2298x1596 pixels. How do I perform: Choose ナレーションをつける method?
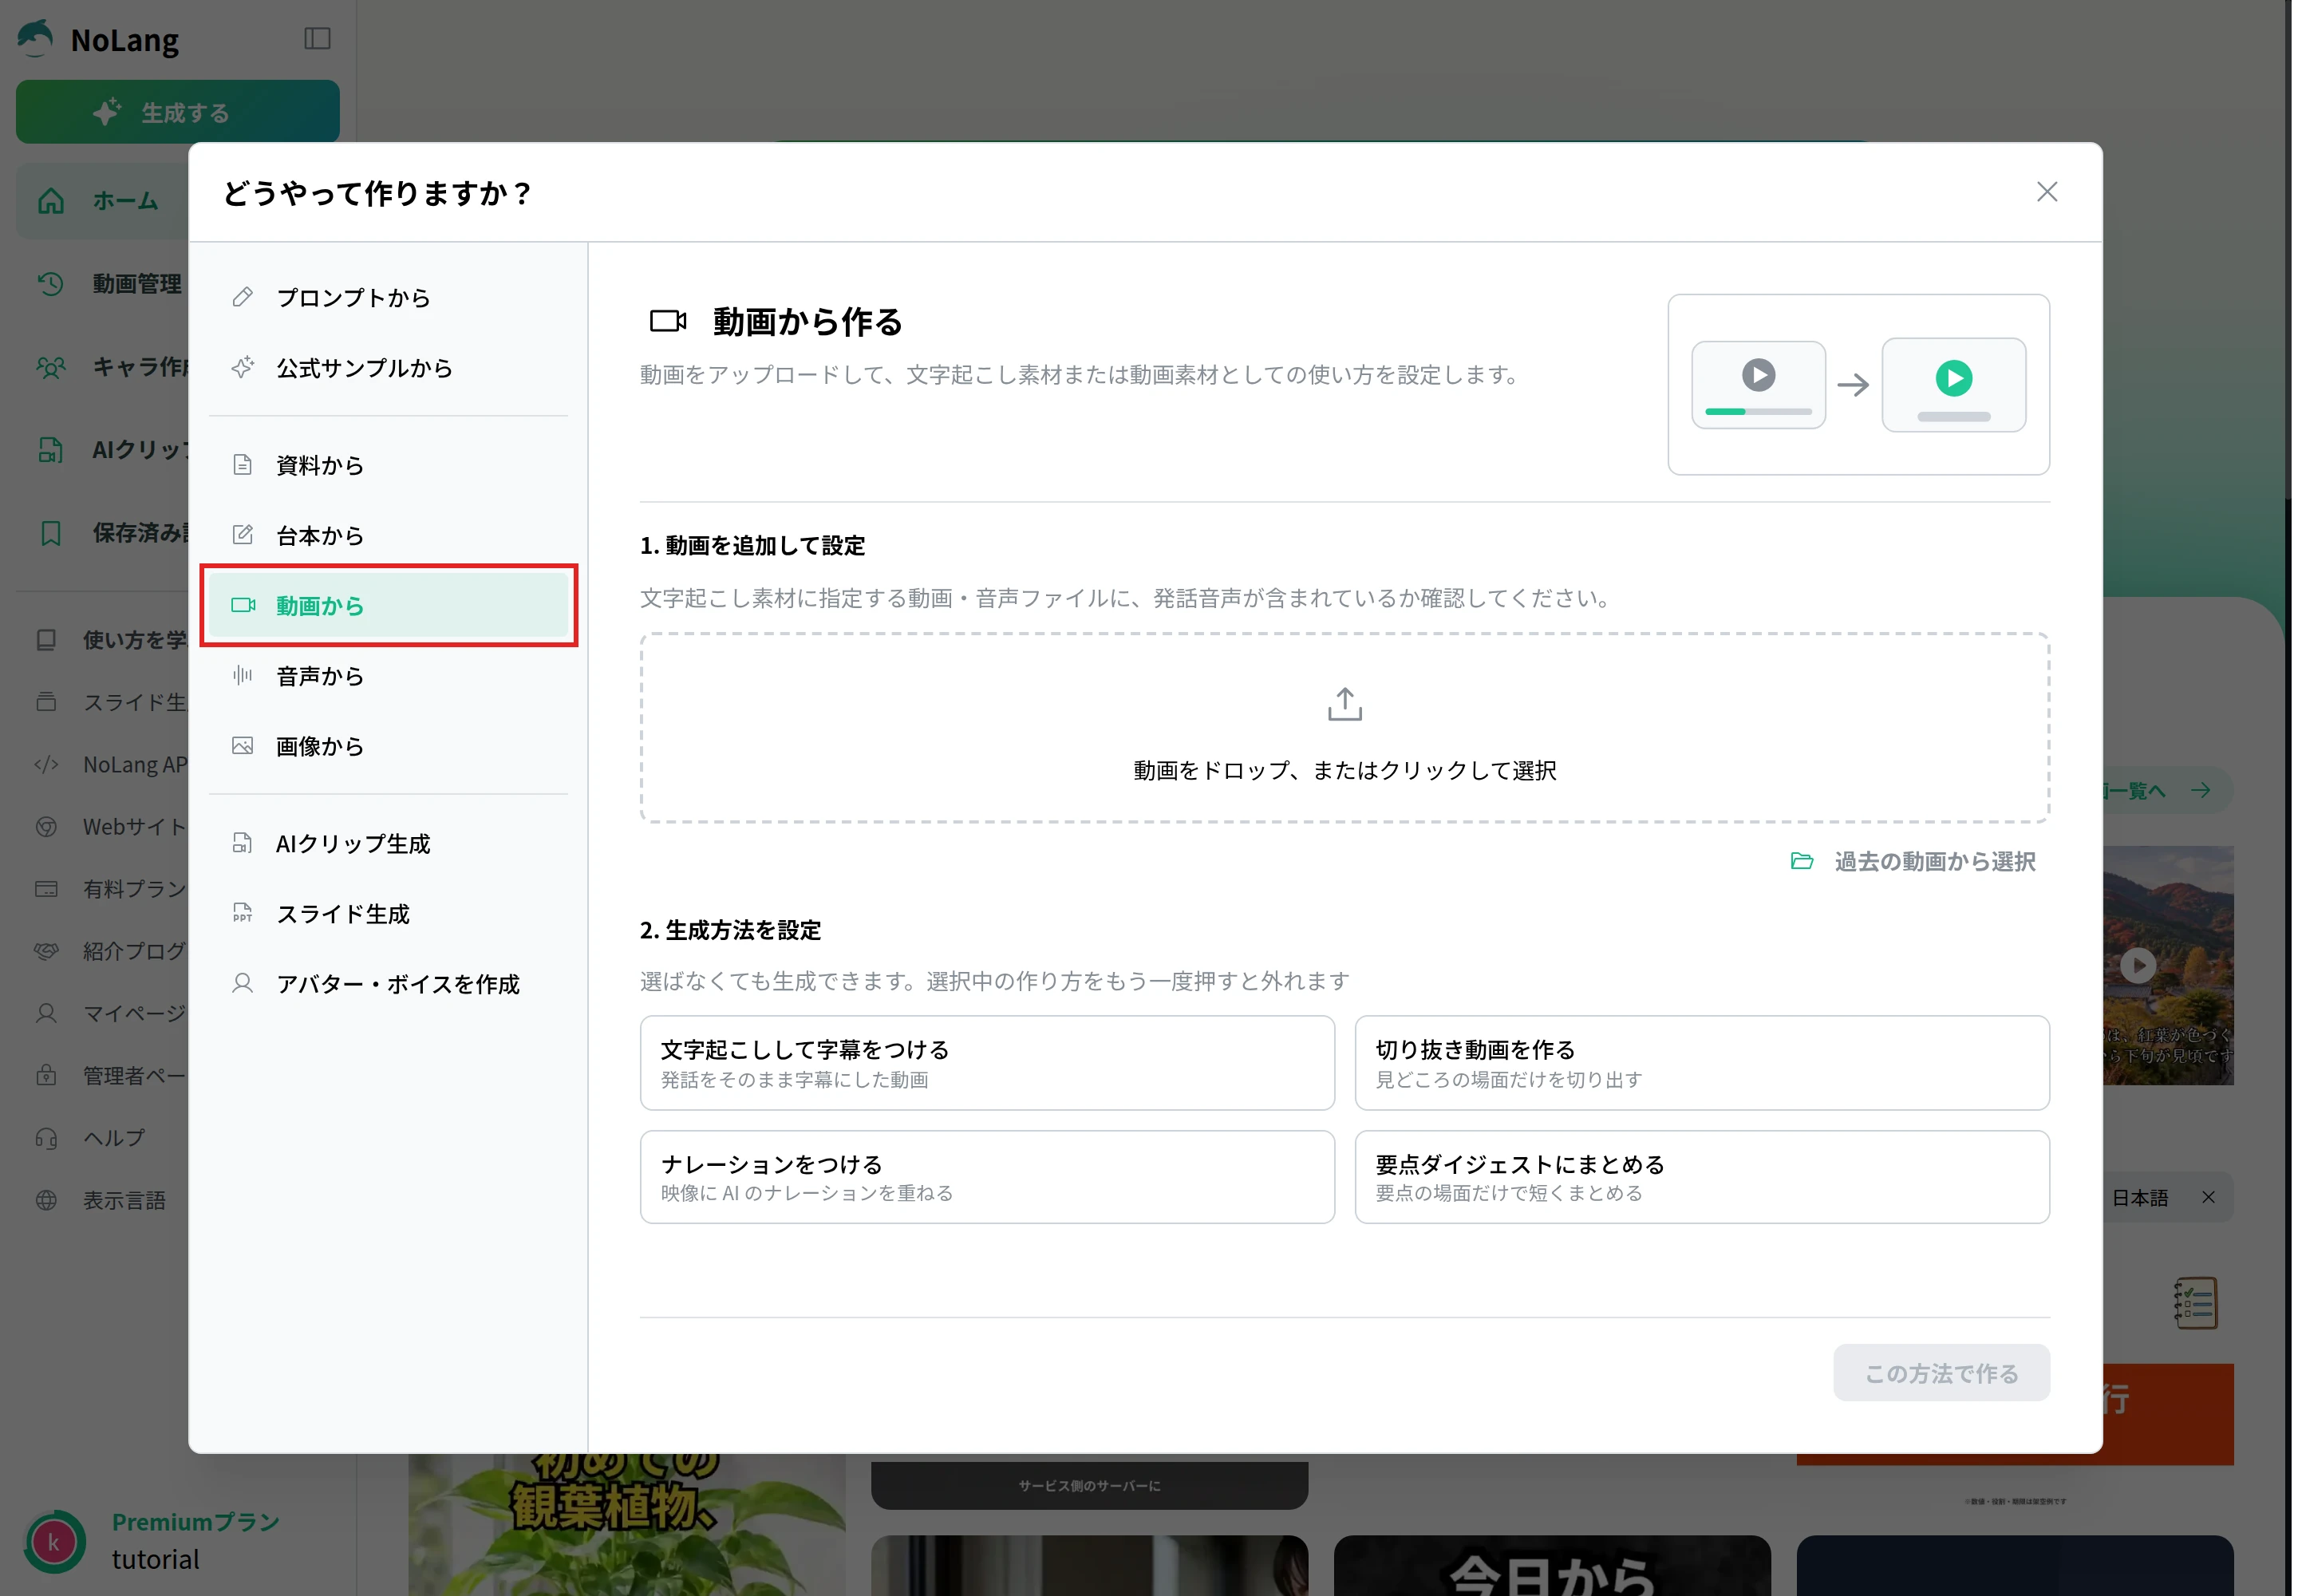tap(987, 1177)
